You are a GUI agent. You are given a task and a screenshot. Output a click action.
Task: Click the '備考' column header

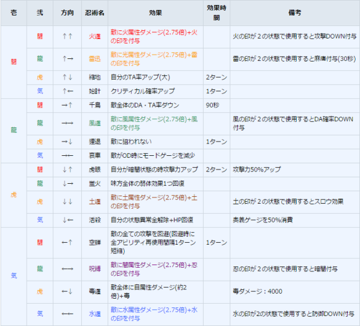coord(295,12)
